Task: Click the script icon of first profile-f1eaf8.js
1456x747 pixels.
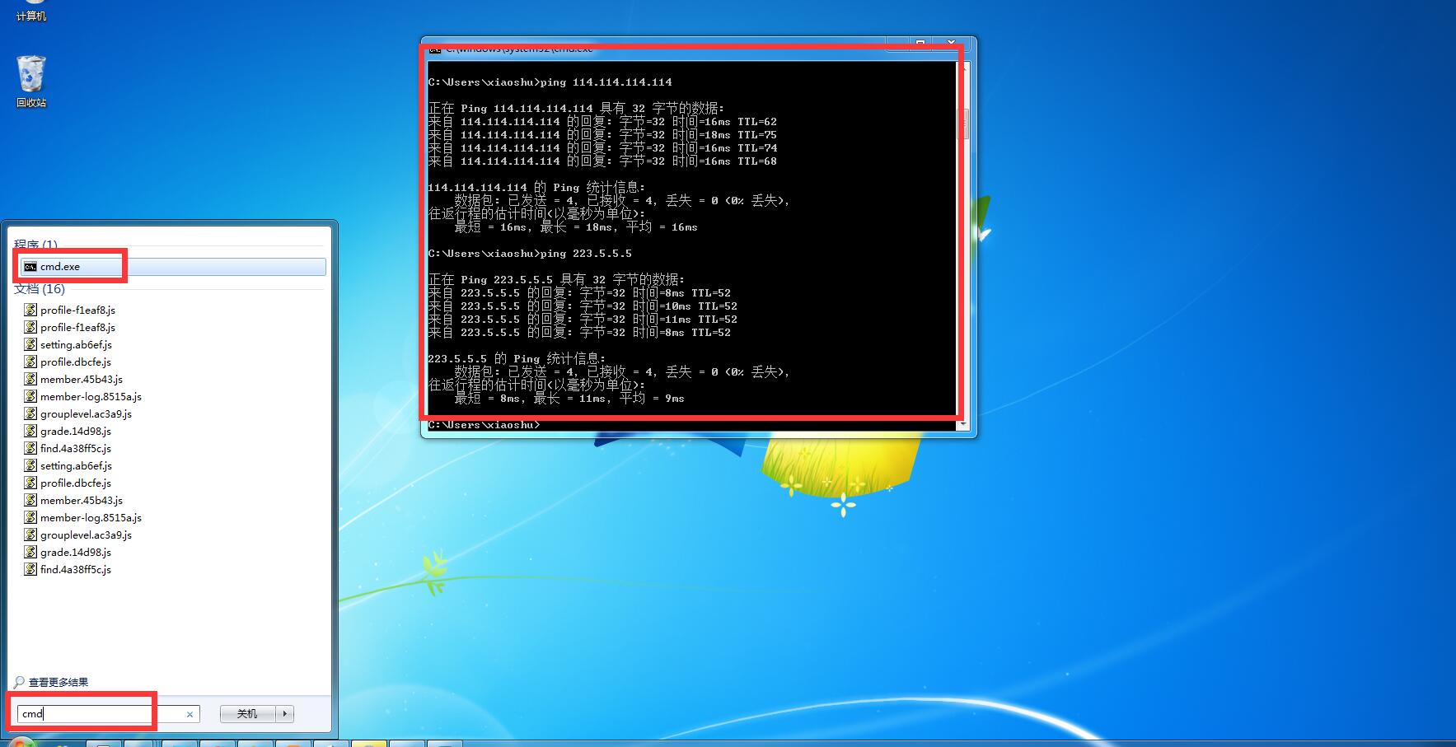Action: 30,310
